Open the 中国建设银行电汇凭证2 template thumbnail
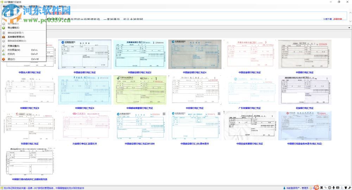This screenshot has height=190, width=352. tap(140, 54)
